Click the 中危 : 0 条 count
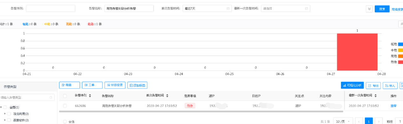403x124 pixels. coord(51,24)
